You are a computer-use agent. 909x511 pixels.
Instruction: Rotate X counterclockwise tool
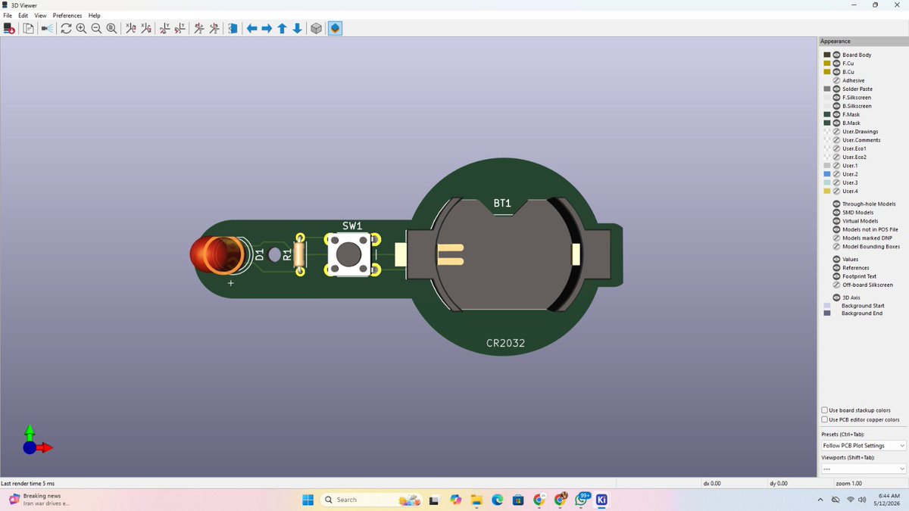[x=145, y=28]
